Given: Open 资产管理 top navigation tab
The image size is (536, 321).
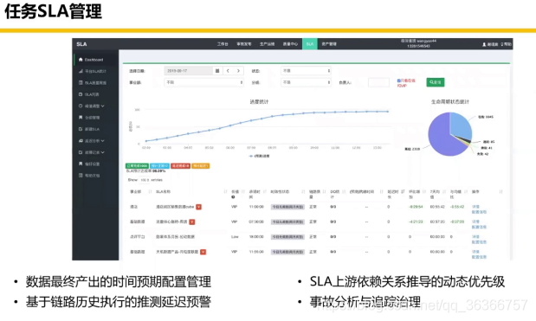Looking at the screenshot, I should (x=329, y=44).
